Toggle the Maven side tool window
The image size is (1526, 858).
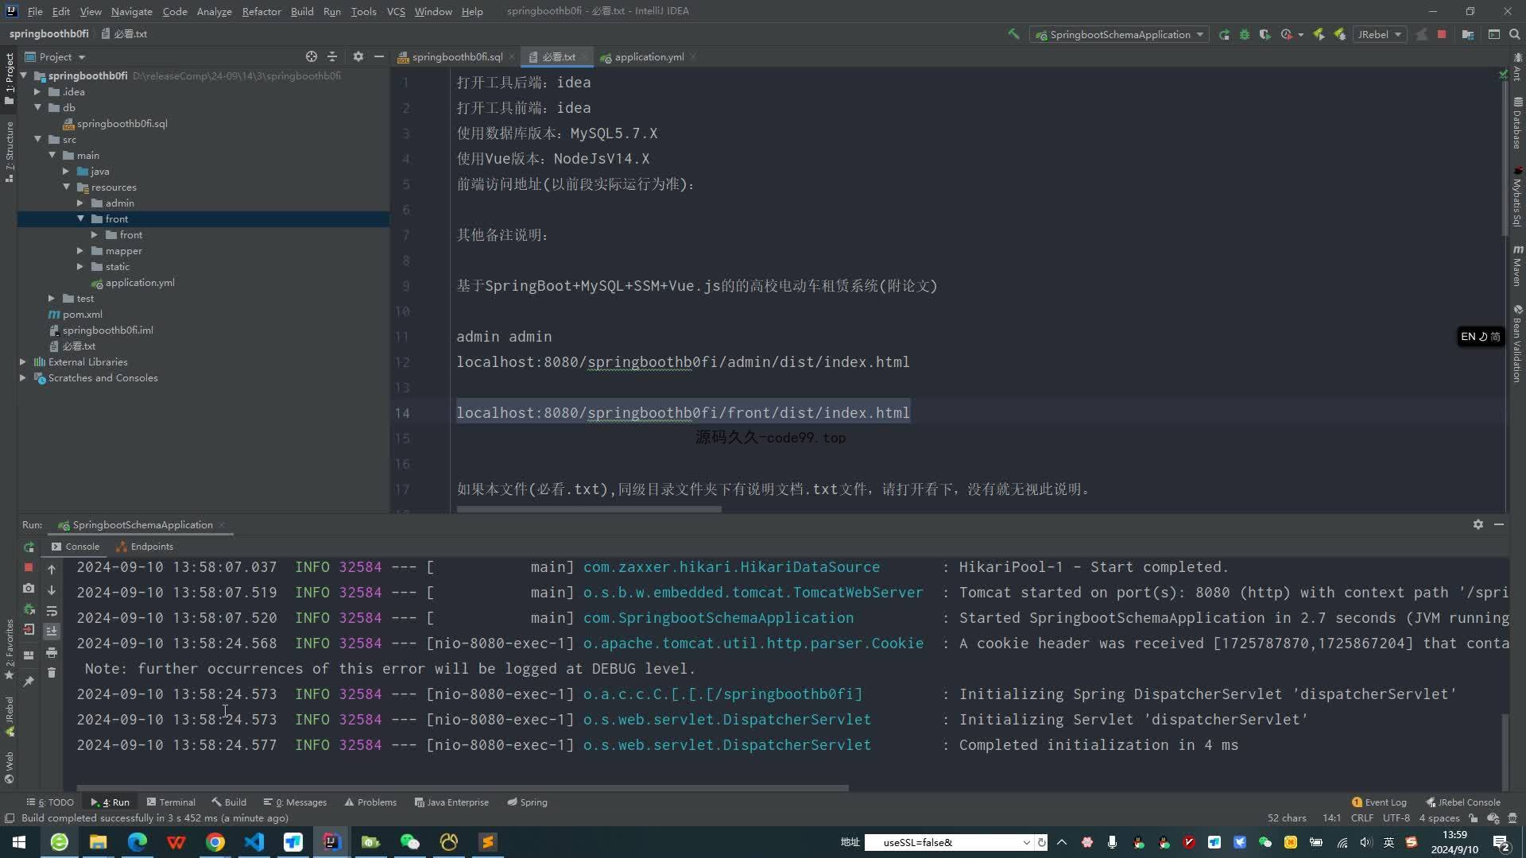coord(1517,265)
